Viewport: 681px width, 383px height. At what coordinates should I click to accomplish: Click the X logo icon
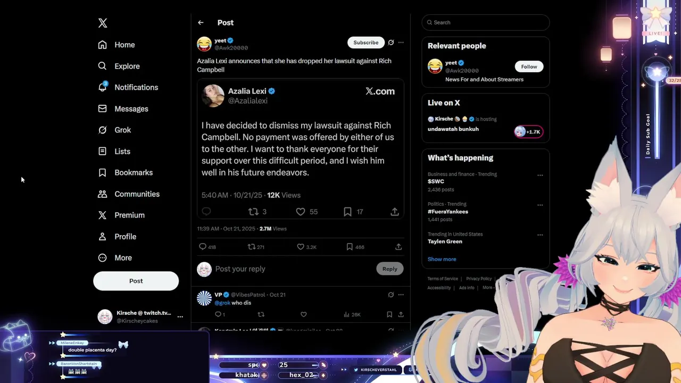pyautogui.click(x=103, y=23)
